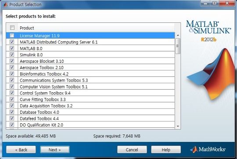Select Communications System Toolbox 5.3 row text
This screenshot has height=159, width=237.
tap(54, 80)
